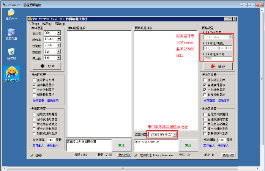Viewport: 265px width, 171px height.
Task: Expand the 串口号 COM1 dropdown
Action: (x=58, y=33)
